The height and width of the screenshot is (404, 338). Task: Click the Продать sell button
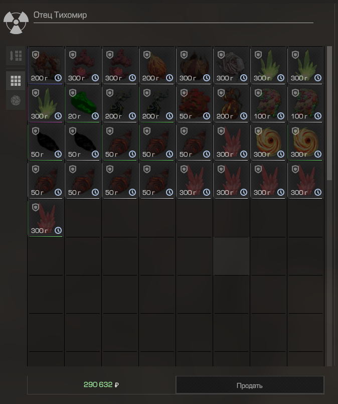[250, 385]
